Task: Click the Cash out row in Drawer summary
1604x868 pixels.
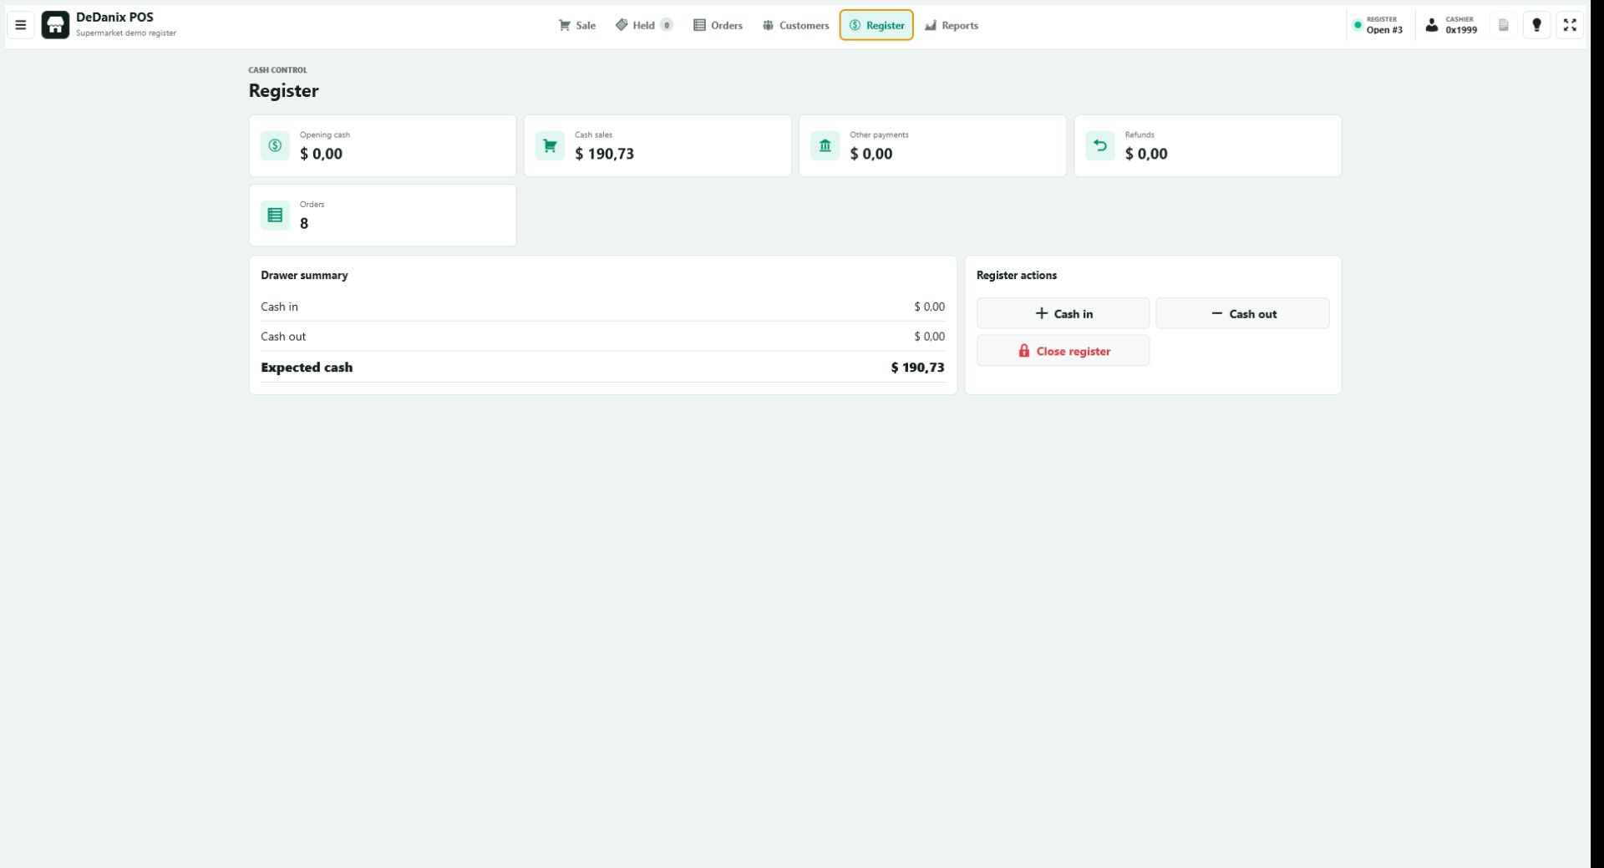Action: coord(602,336)
